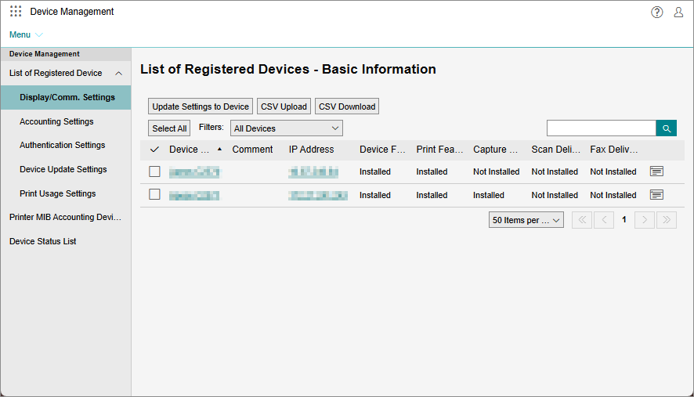Click the help question mark icon
Screen dimensions: 694x397
(656, 12)
